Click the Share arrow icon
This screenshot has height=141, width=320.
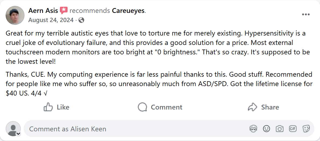[x=252, y=107]
